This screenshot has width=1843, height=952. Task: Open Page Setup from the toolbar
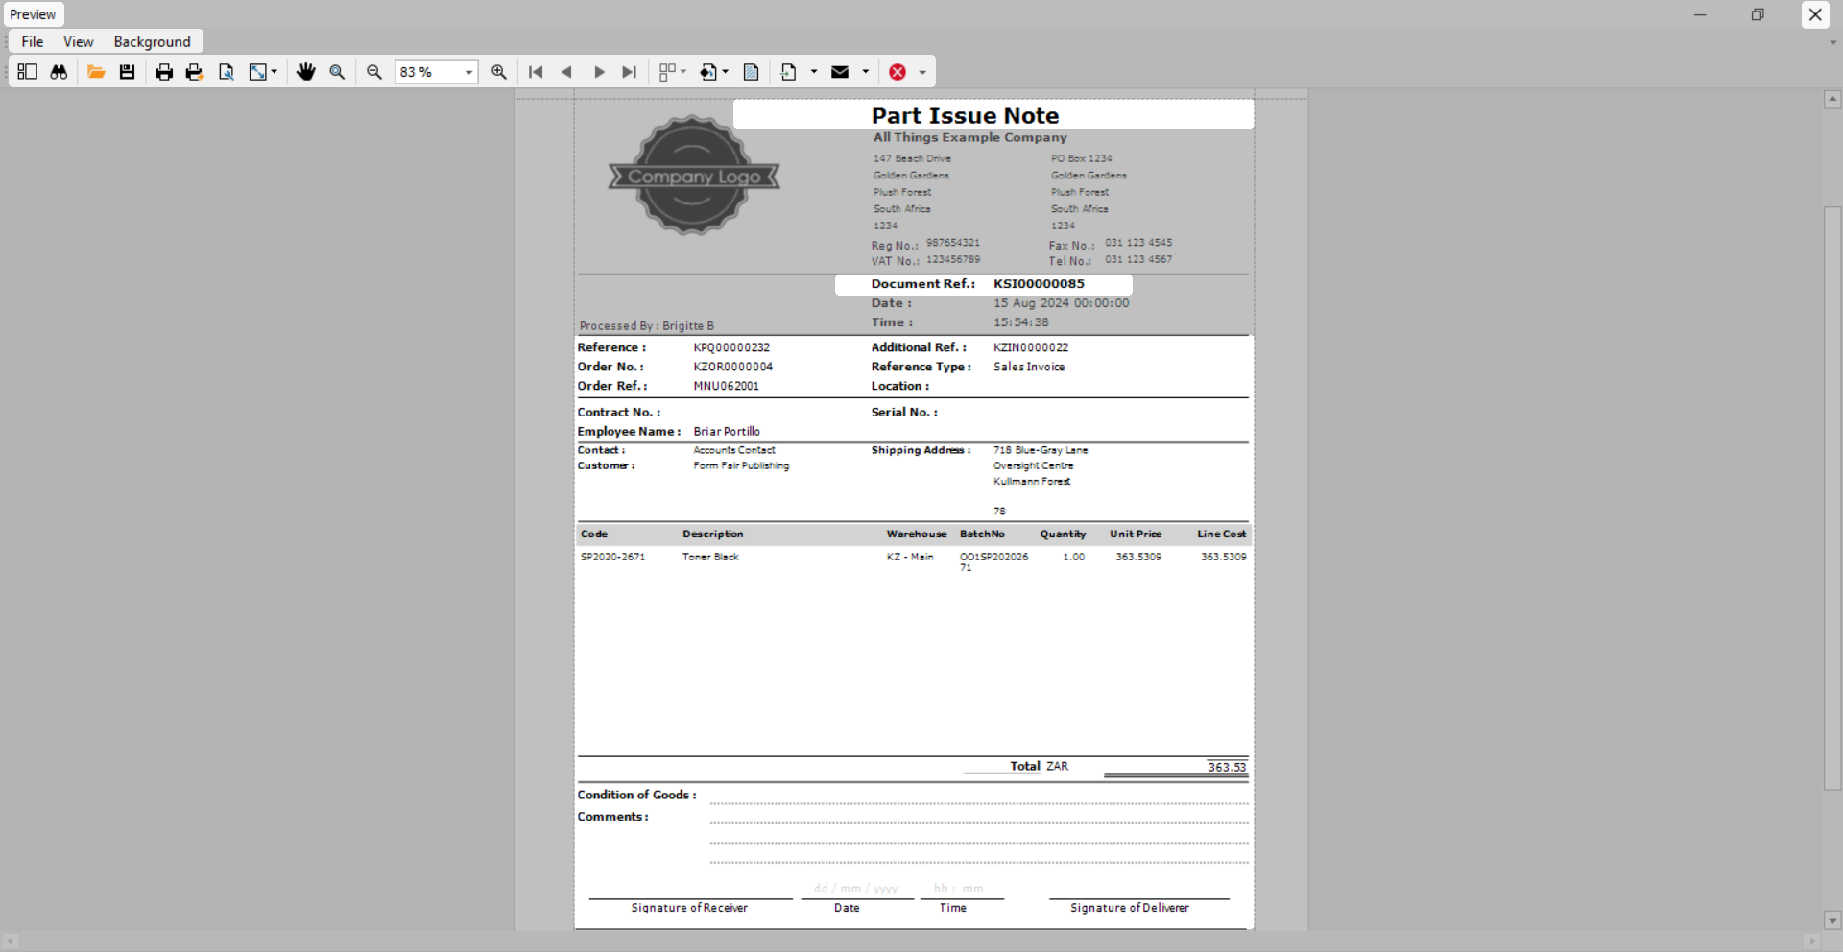coord(227,72)
